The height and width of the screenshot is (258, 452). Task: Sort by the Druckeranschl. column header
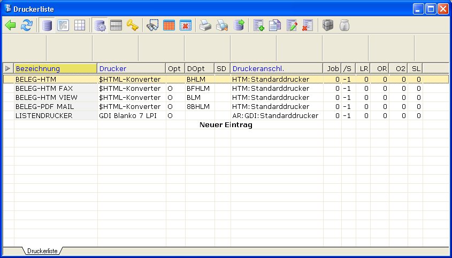277,68
